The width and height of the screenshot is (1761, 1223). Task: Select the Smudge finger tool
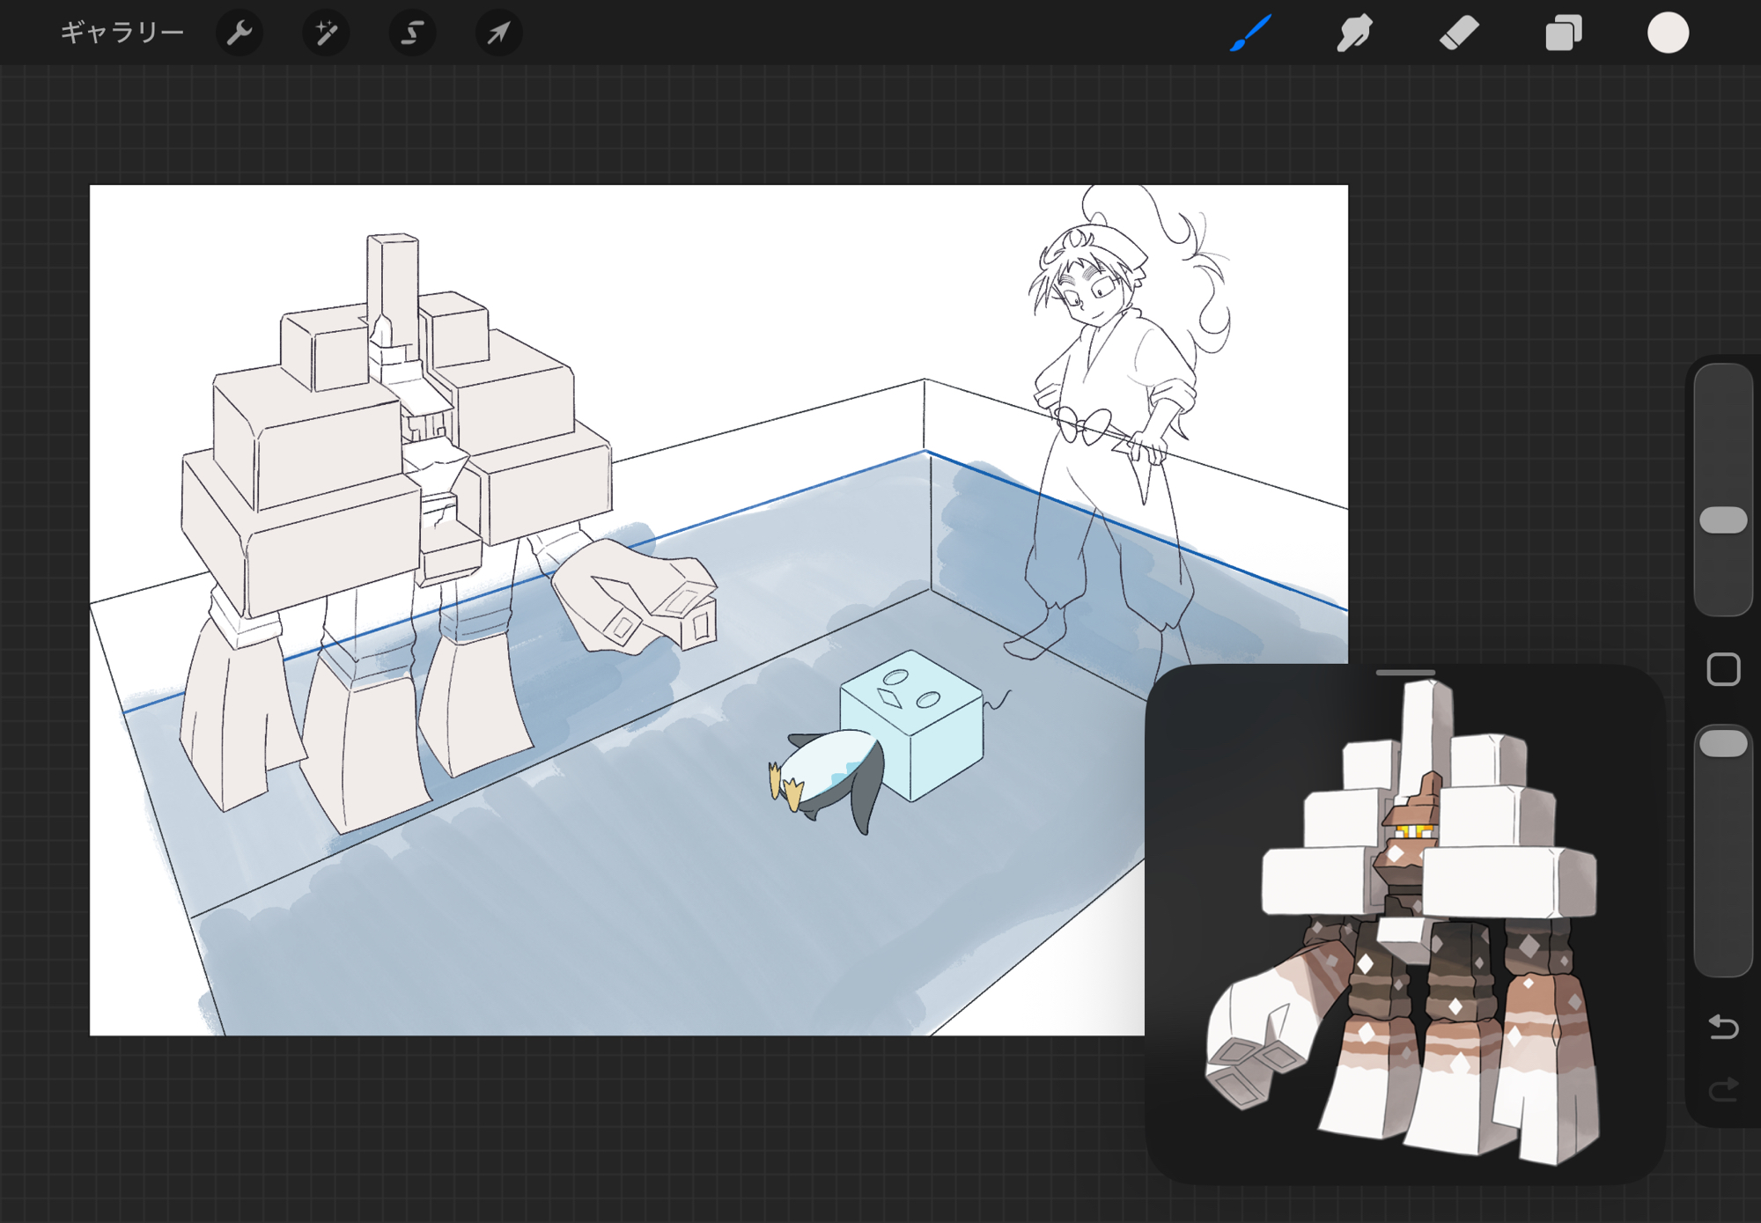[1354, 33]
